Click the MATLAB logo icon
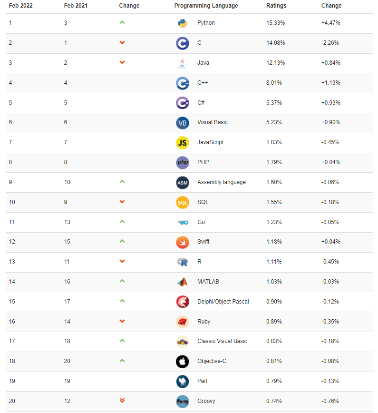 (x=183, y=282)
